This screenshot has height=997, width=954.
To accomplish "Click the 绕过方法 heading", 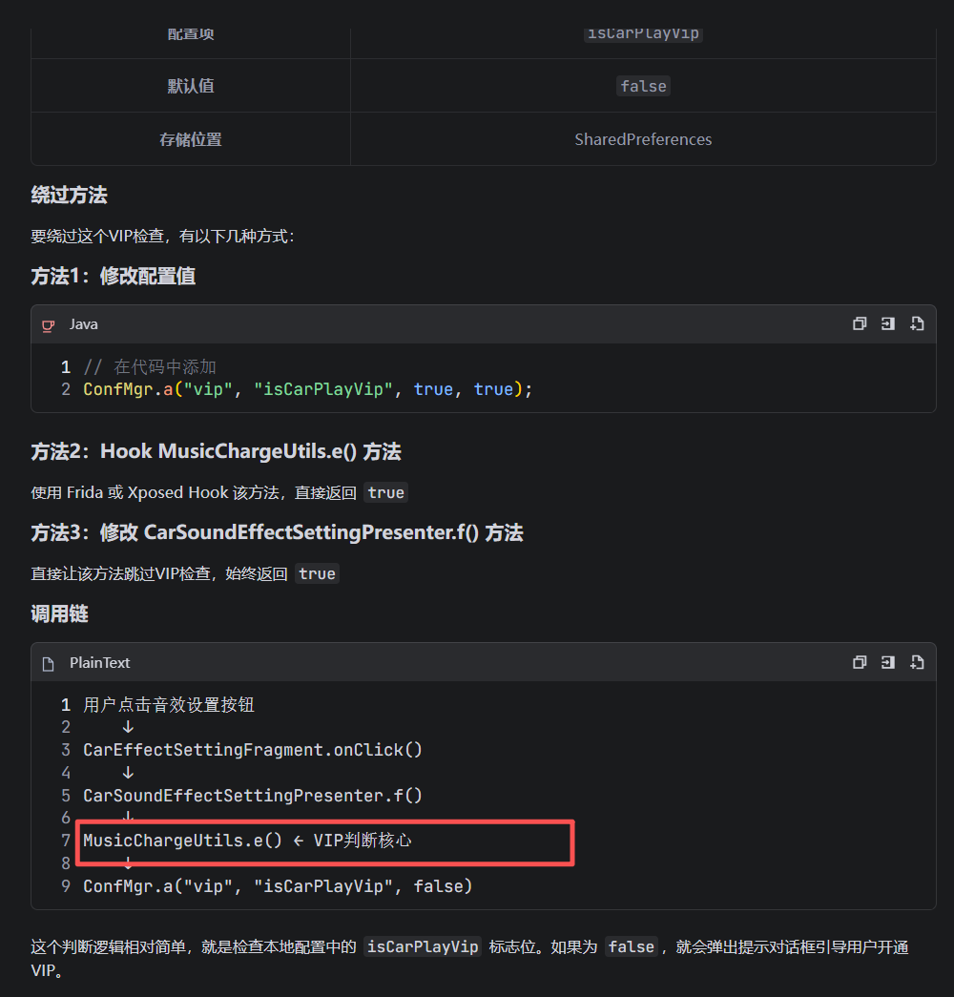I will coord(69,196).
